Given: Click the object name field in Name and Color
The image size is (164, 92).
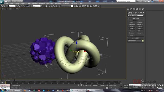Looking at the screenshot, I should click(135, 41).
